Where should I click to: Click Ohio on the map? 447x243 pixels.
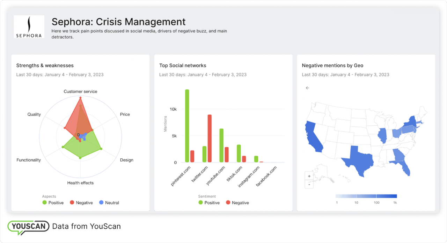click(x=397, y=133)
